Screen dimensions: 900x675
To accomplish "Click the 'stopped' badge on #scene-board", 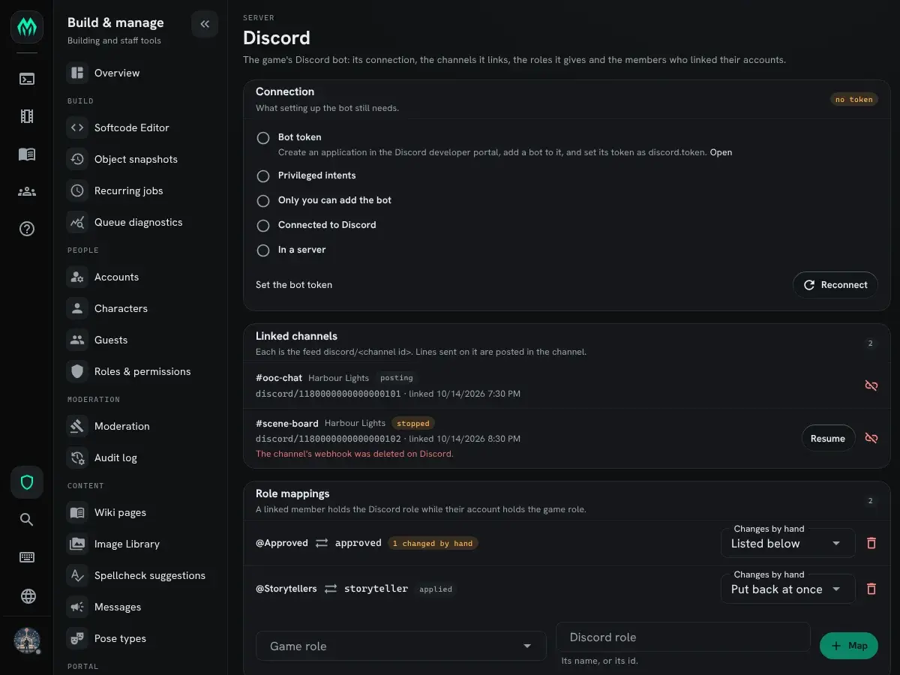I will (x=413, y=423).
